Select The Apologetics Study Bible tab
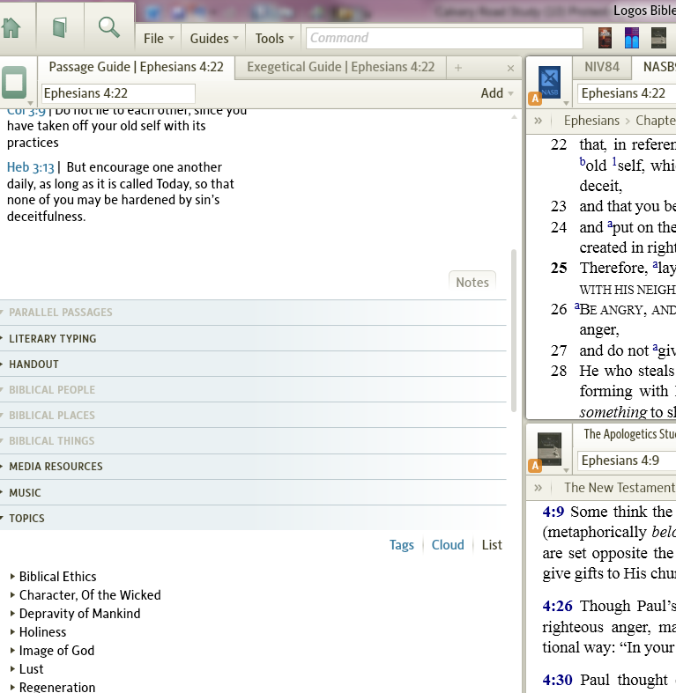The image size is (676, 693). point(629,434)
